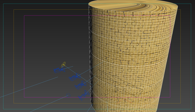
Task: Click the long light-blue line extending far left
Action: (29, 87)
